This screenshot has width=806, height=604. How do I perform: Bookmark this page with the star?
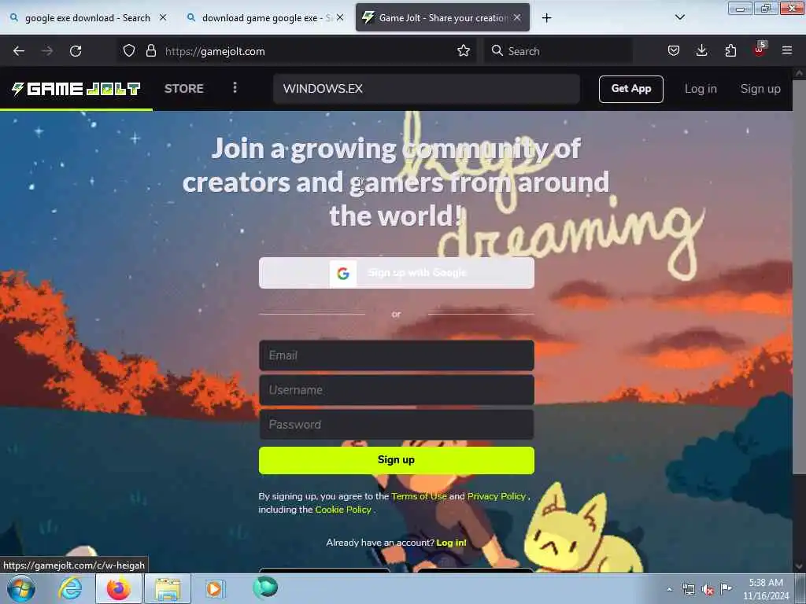(464, 51)
